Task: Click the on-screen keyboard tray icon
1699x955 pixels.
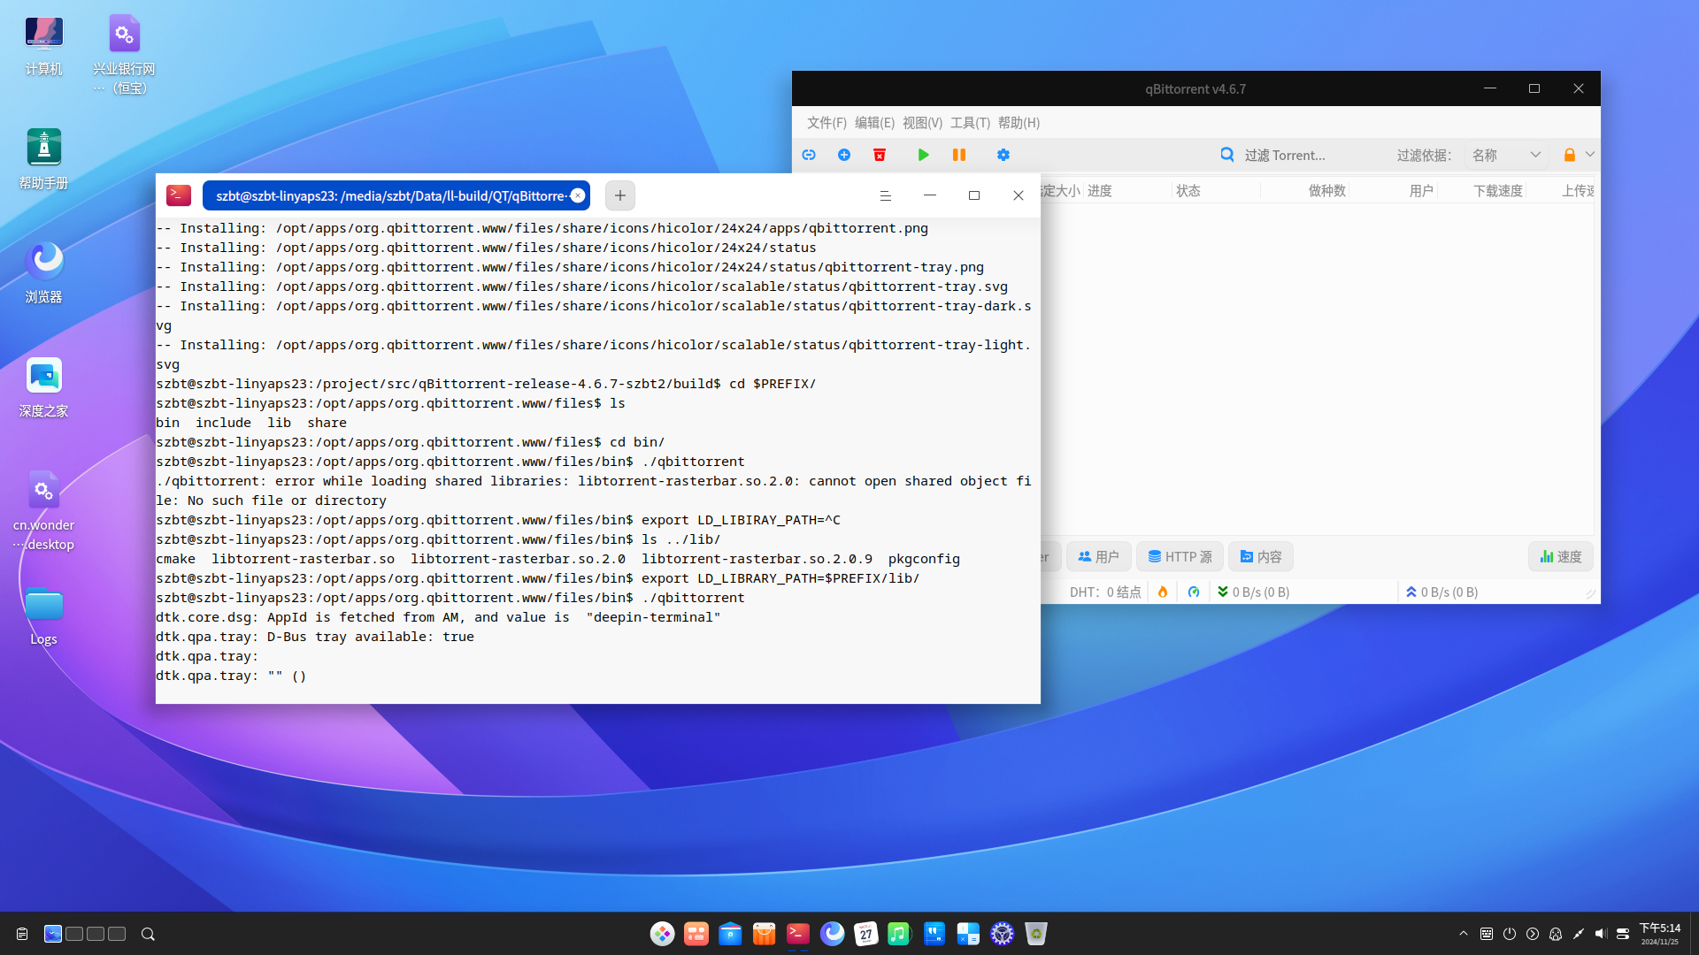Action: click(1487, 934)
